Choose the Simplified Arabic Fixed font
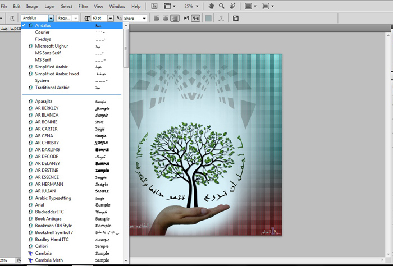 tap(72, 74)
